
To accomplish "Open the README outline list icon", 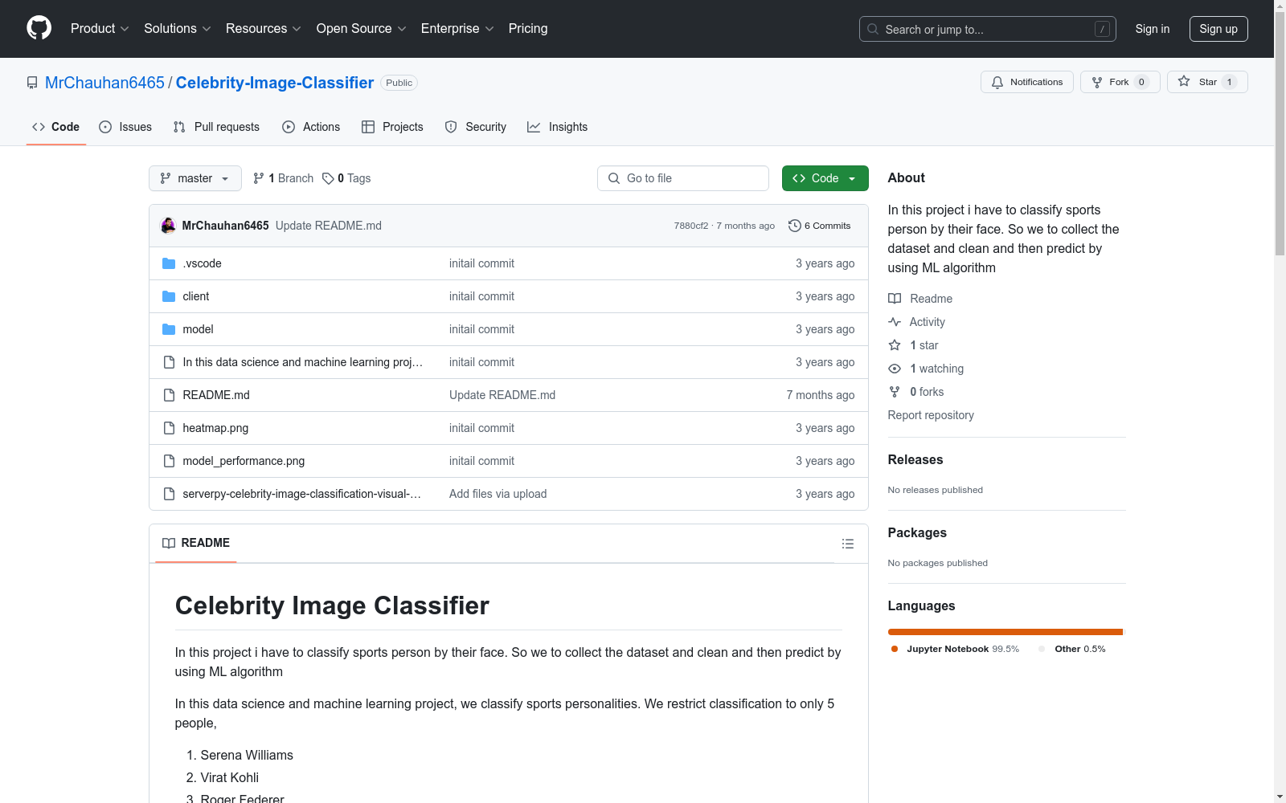I will coord(848,544).
